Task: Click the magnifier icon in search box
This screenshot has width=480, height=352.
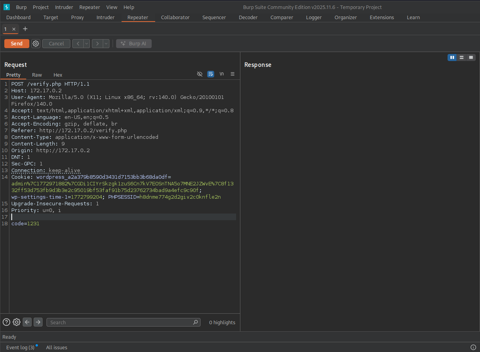Action: [195, 322]
